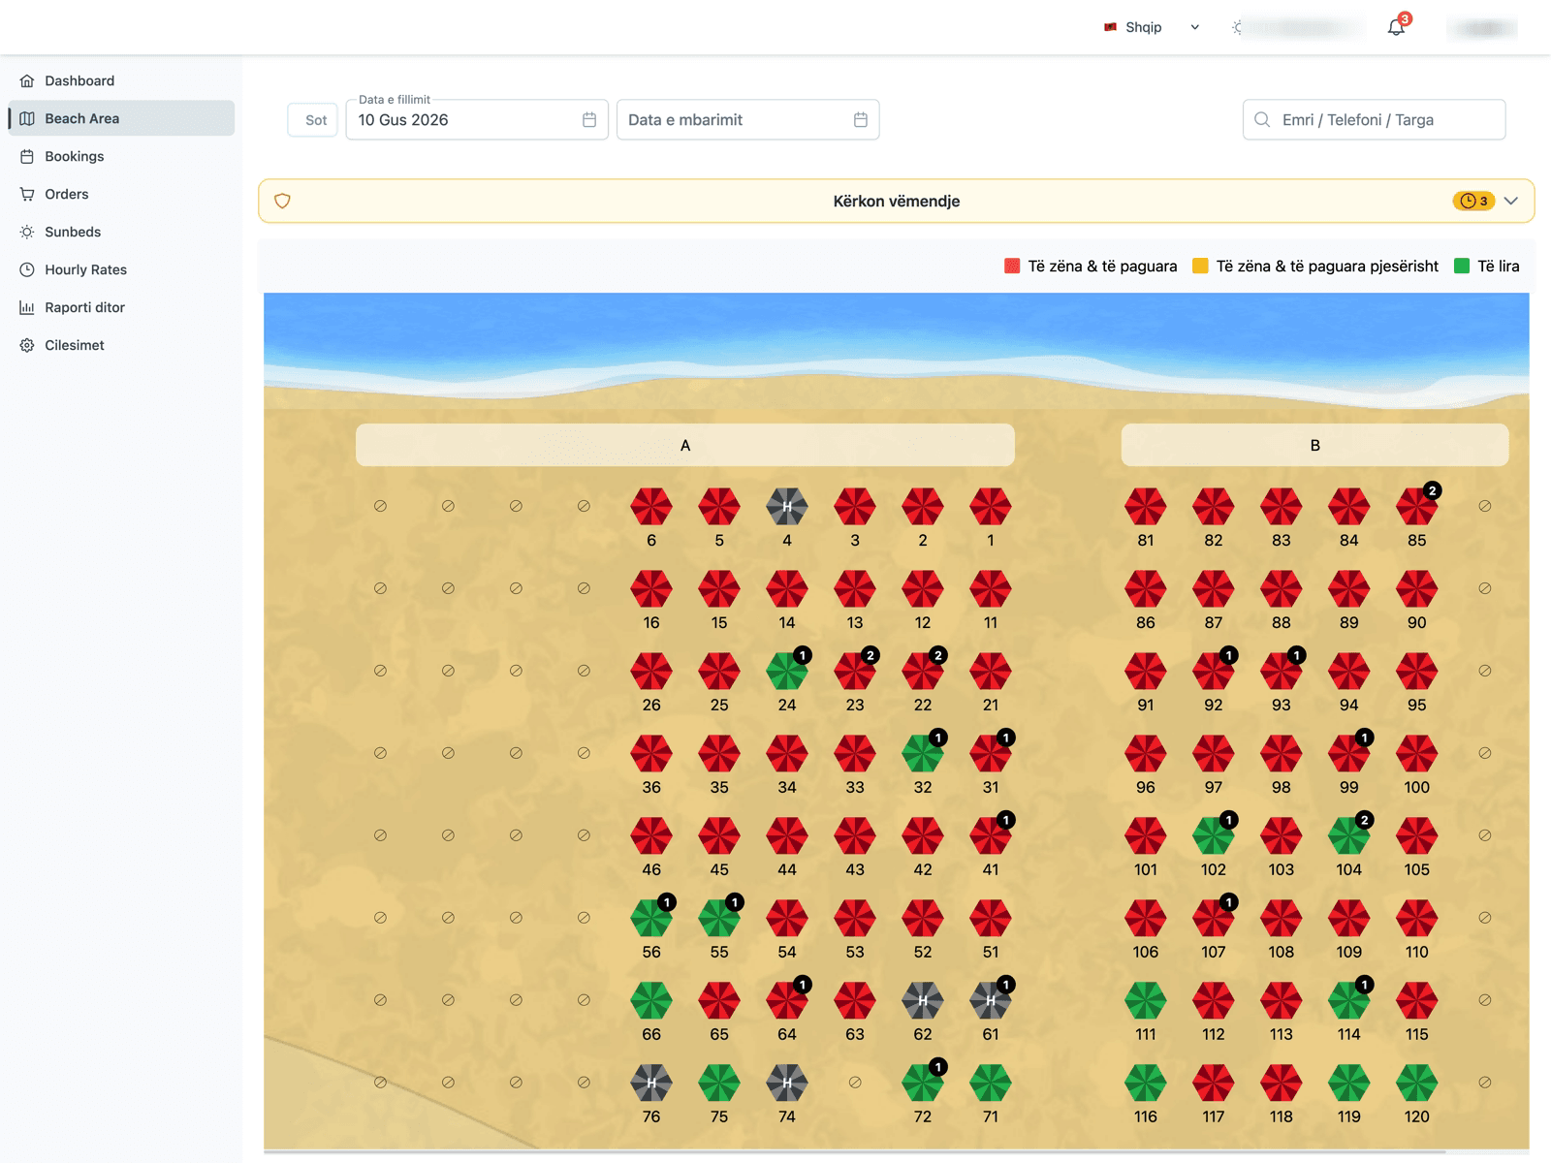Image resolution: width=1551 pixels, height=1163 pixels.
Task: Toggle the light theme sun icon
Action: pos(1237,28)
